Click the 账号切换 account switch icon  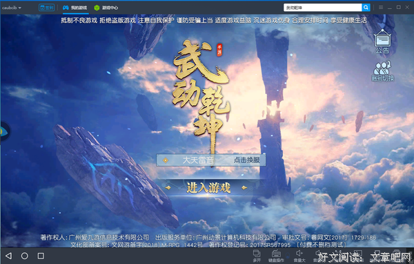click(382, 71)
